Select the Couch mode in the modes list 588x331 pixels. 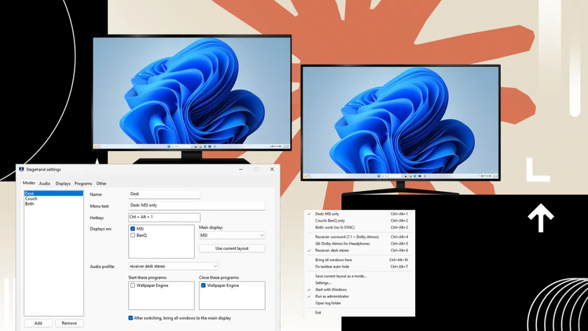(54, 199)
